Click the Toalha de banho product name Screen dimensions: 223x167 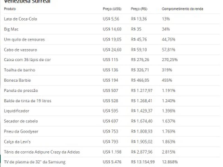click(20, 70)
